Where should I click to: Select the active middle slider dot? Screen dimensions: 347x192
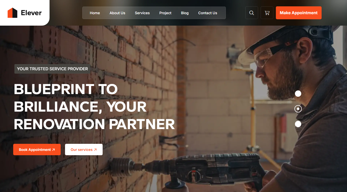pyautogui.click(x=298, y=109)
